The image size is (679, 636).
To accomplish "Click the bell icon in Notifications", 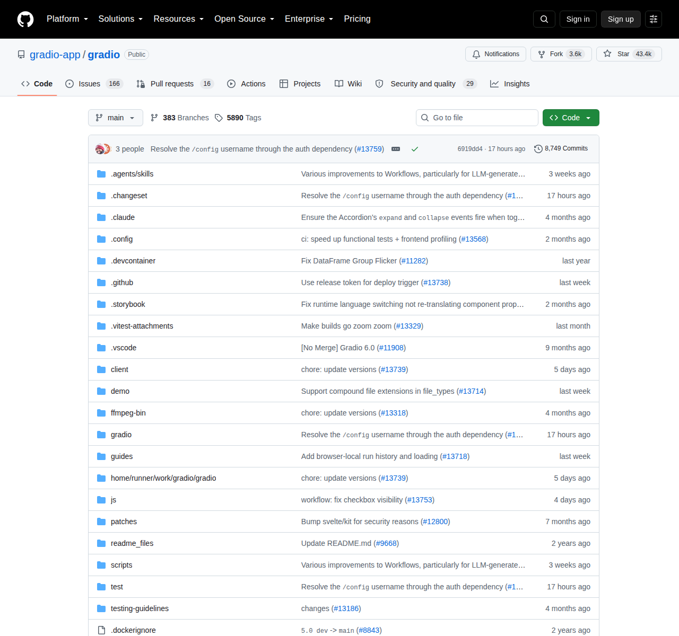I will point(476,54).
